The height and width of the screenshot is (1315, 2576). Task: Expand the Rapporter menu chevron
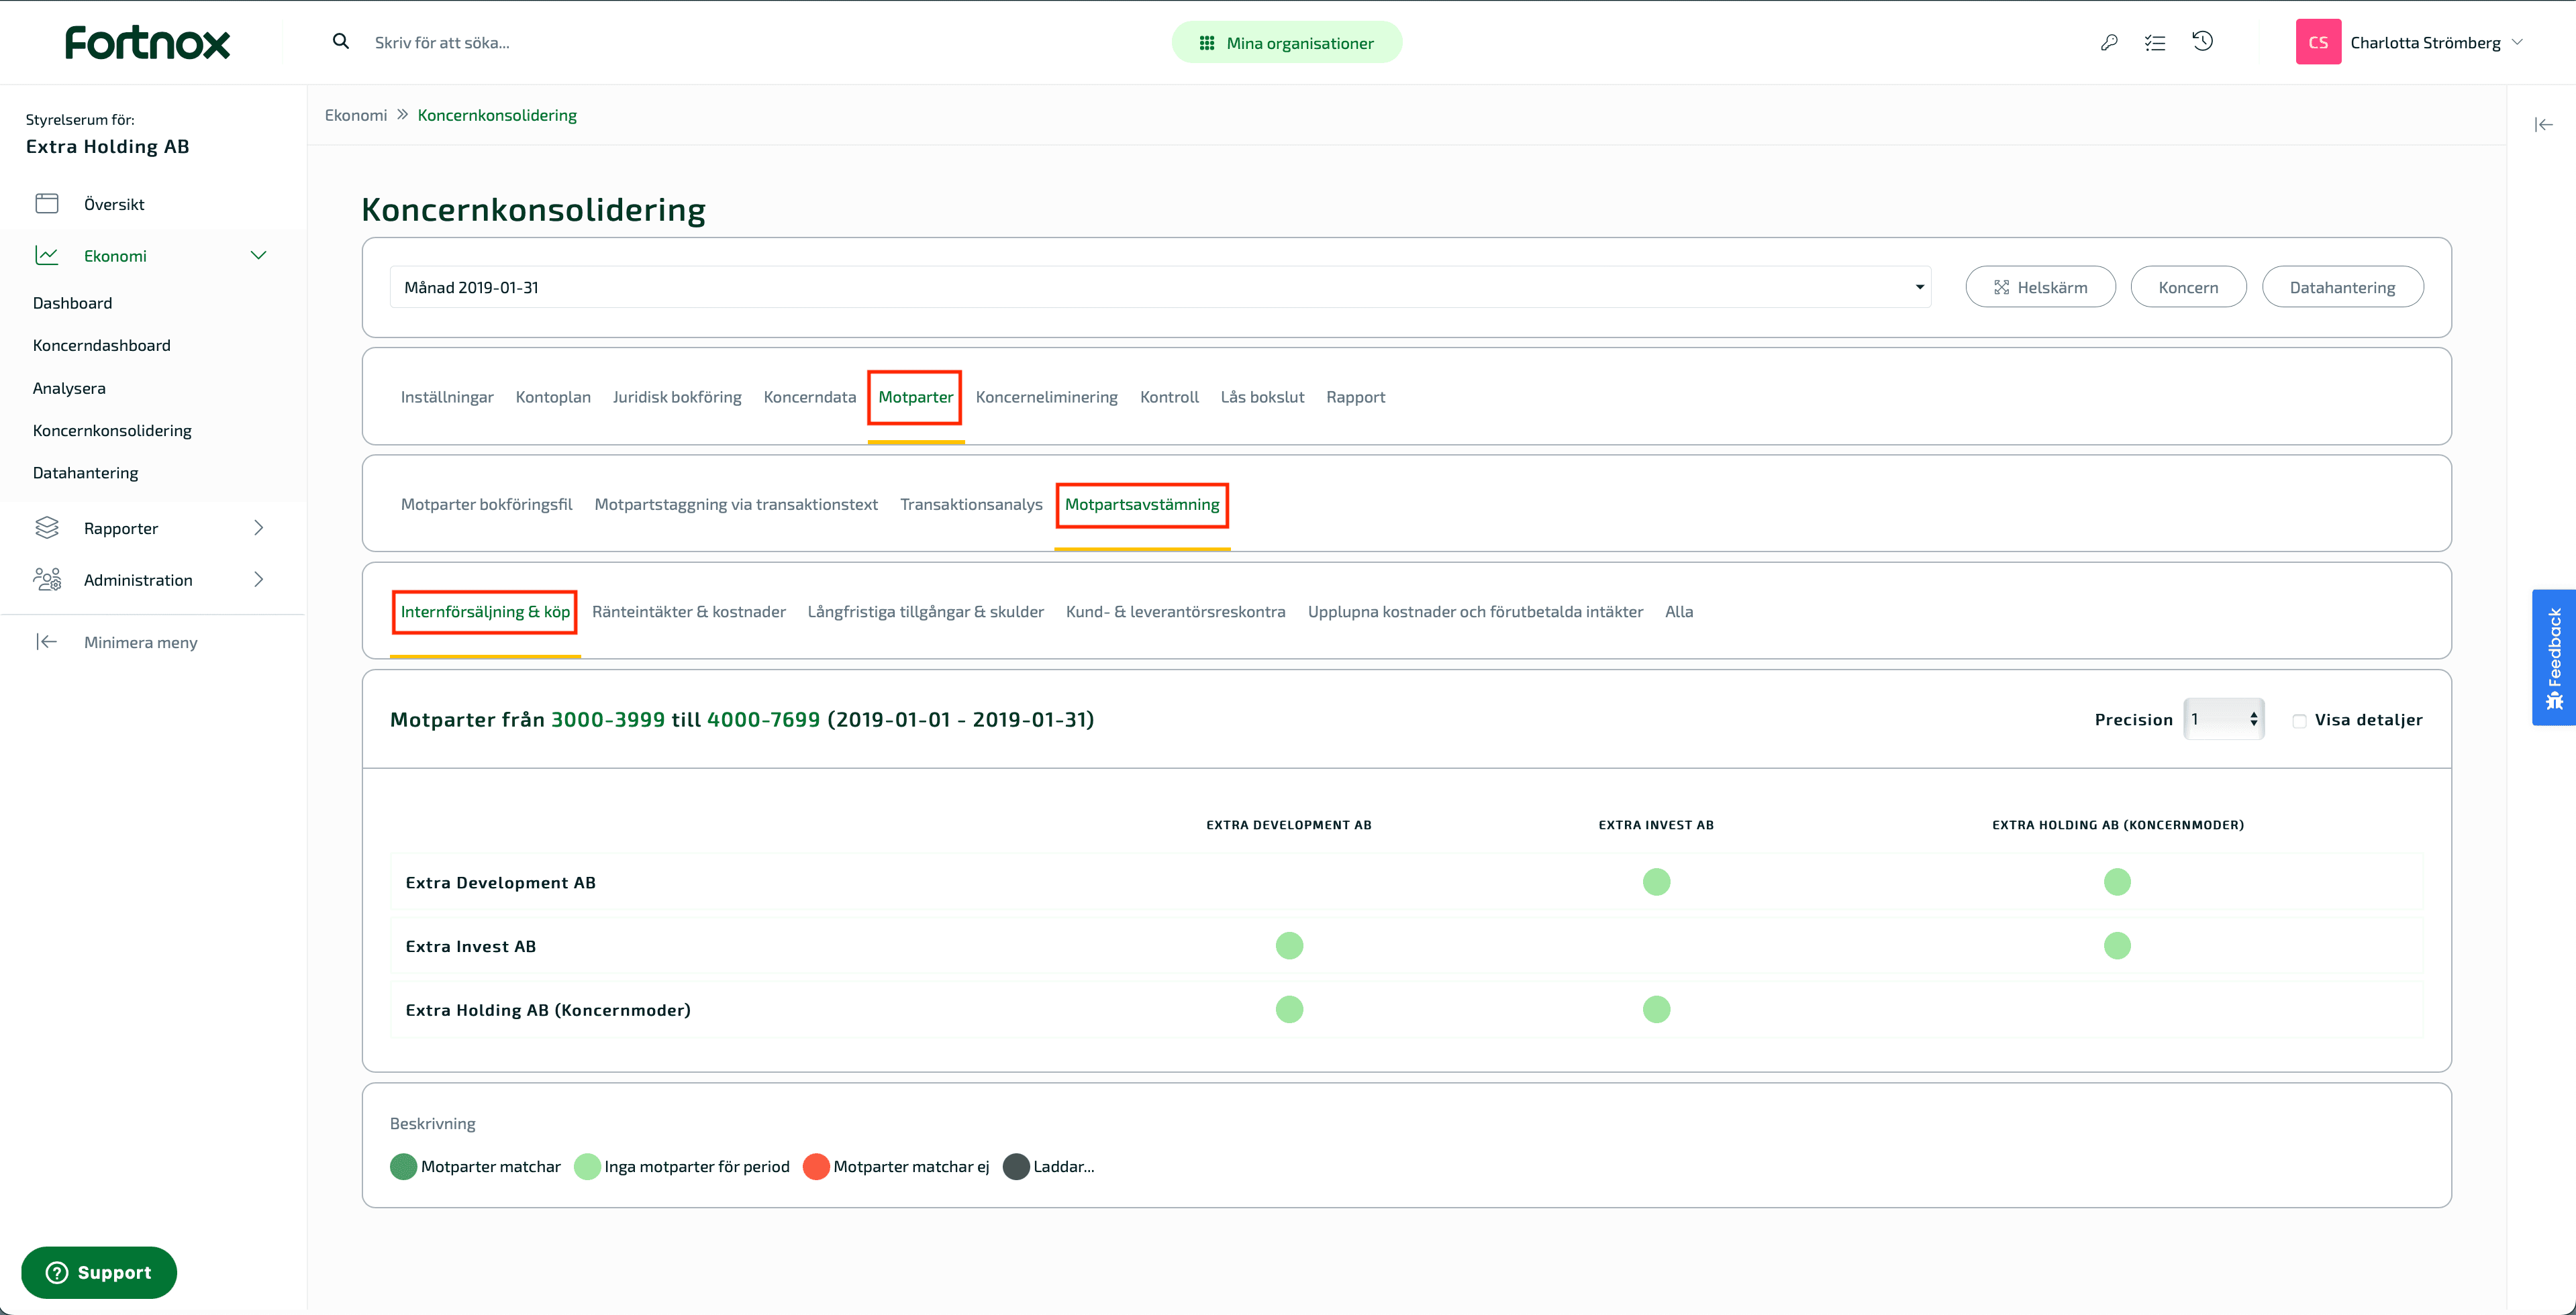click(258, 527)
